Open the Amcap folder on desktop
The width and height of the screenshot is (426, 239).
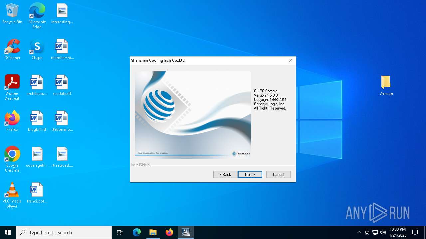386,86
